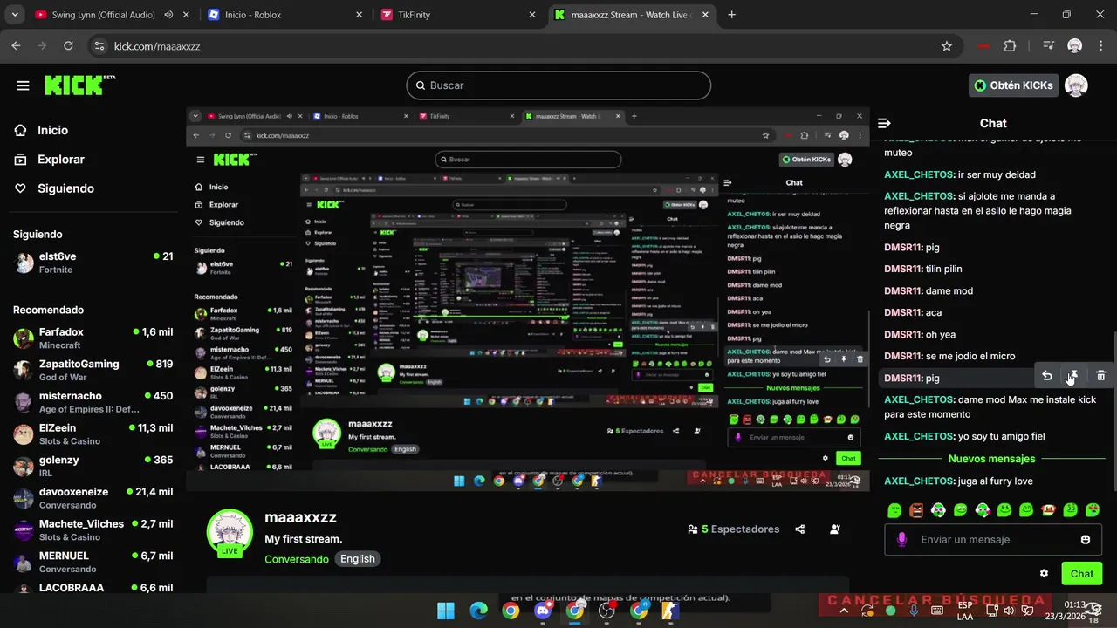Click the English language tag
Screen dimensions: 1117x628
358,559
